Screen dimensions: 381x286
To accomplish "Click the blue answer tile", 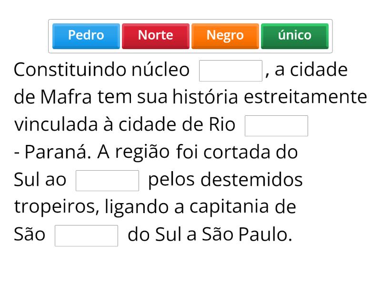I will [x=86, y=36].
